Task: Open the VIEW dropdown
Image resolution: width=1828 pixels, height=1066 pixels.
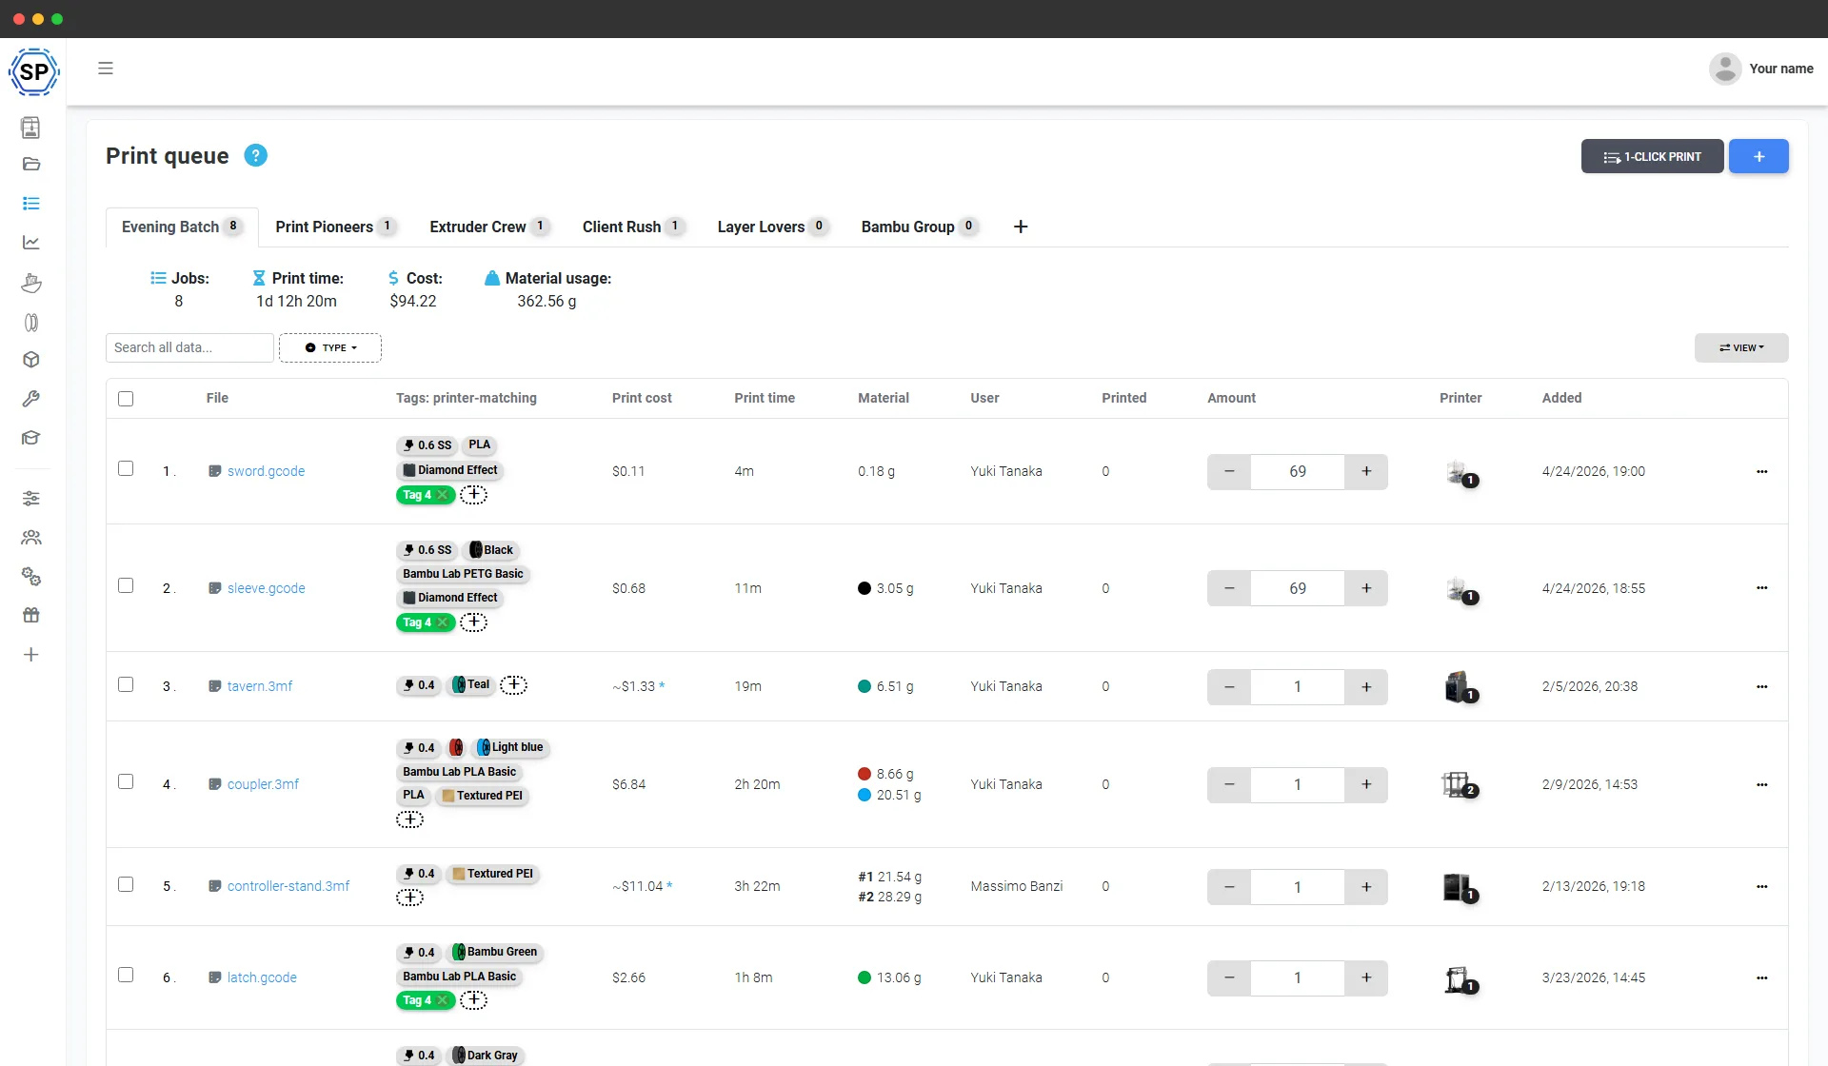Action: tap(1741, 347)
